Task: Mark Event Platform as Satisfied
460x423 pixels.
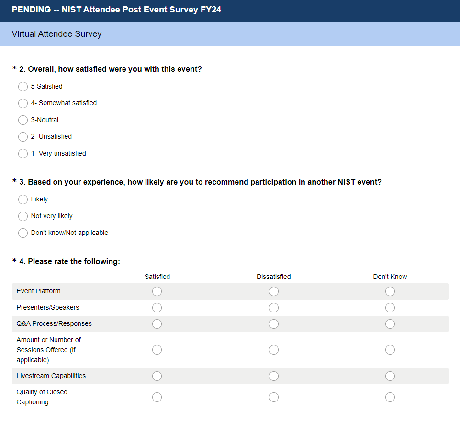Action: (157, 291)
